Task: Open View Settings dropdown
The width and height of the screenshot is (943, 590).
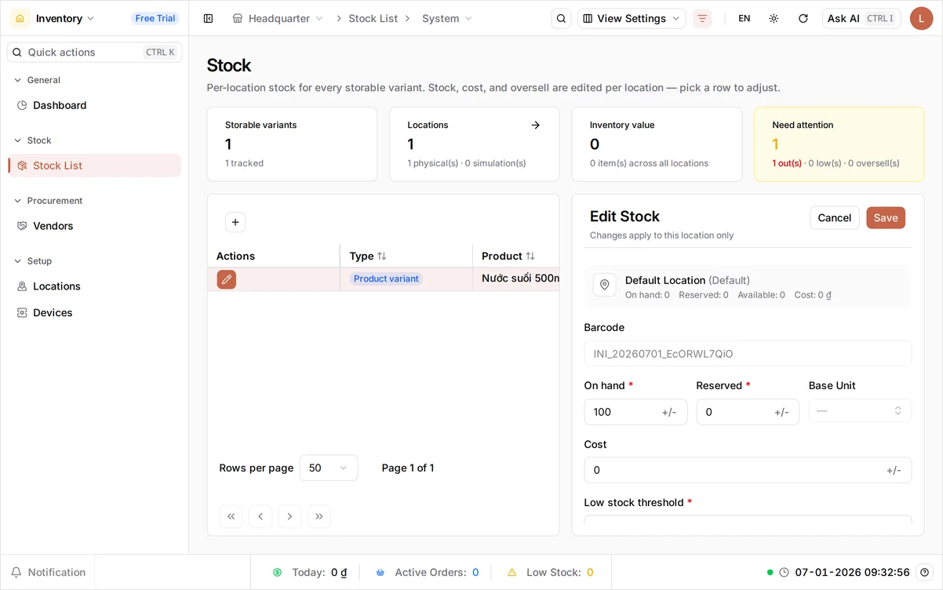Action: pyautogui.click(x=632, y=18)
